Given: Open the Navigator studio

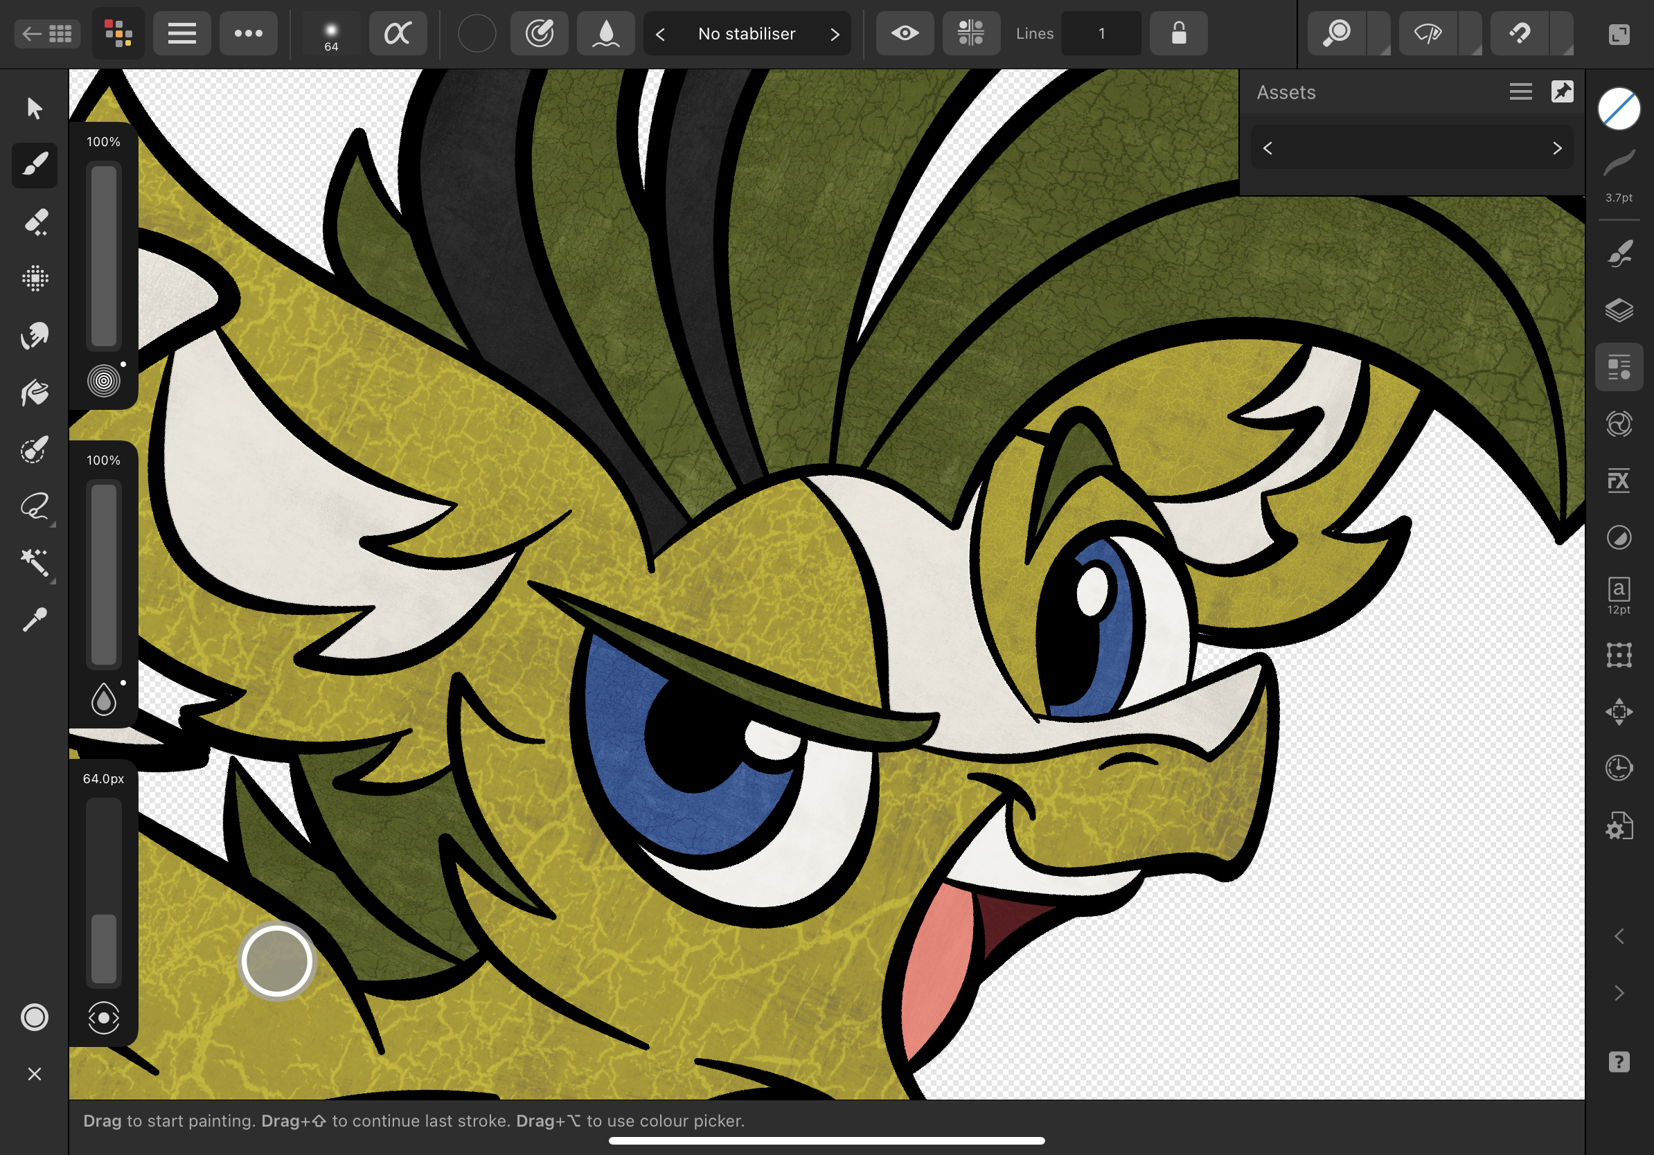Looking at the screenshot, I should 1619,711.
